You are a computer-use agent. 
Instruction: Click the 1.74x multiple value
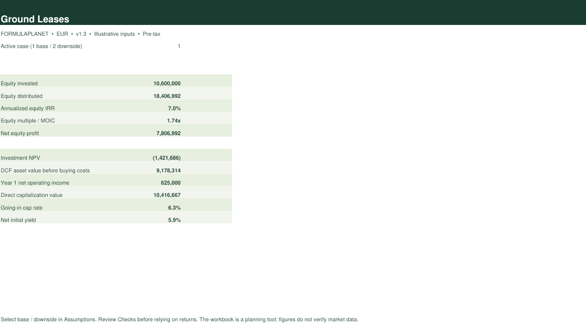174,121
